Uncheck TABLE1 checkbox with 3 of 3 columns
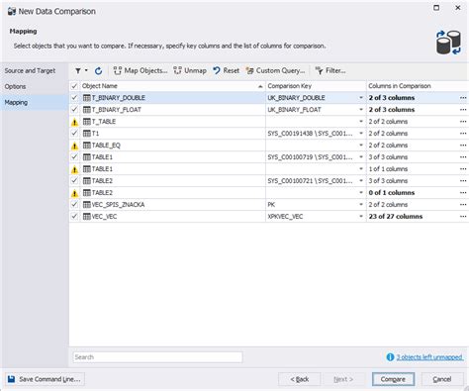Screen dimensions: 469x391 coord(74,157)
